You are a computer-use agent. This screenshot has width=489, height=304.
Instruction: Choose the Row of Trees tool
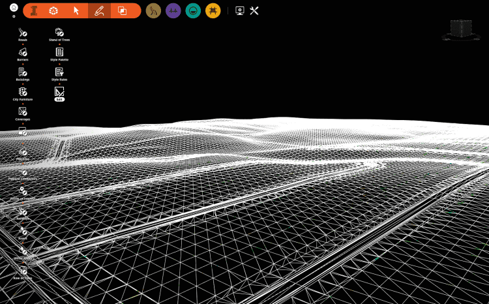click(23, 271)
